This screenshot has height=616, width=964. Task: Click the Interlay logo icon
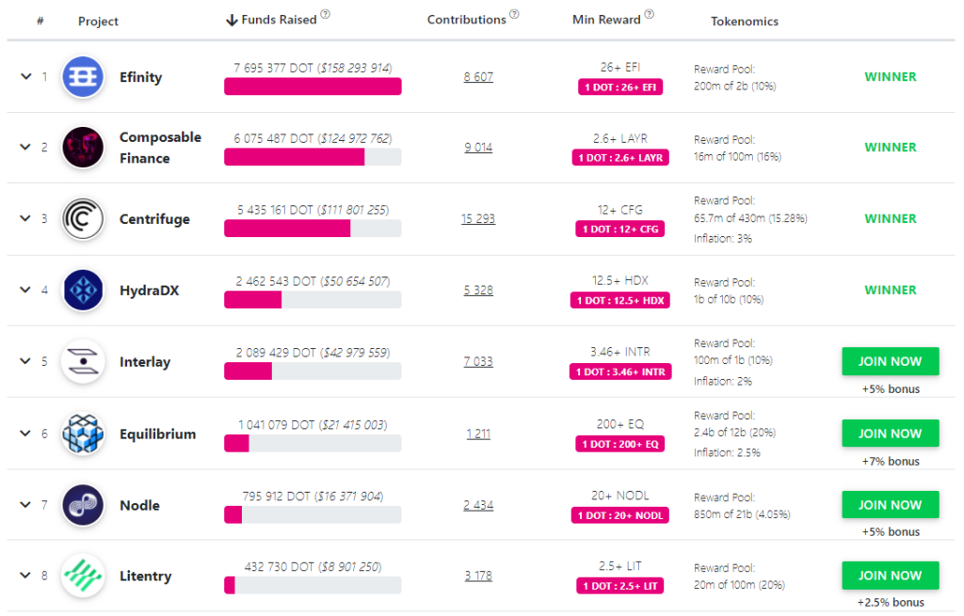click(83, 362)
